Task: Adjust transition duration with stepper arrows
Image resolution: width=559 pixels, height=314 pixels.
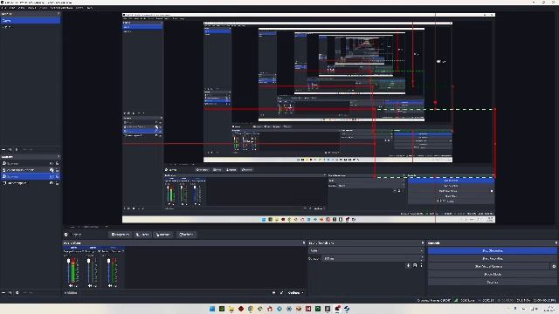Action: click(x=422, y=258)
